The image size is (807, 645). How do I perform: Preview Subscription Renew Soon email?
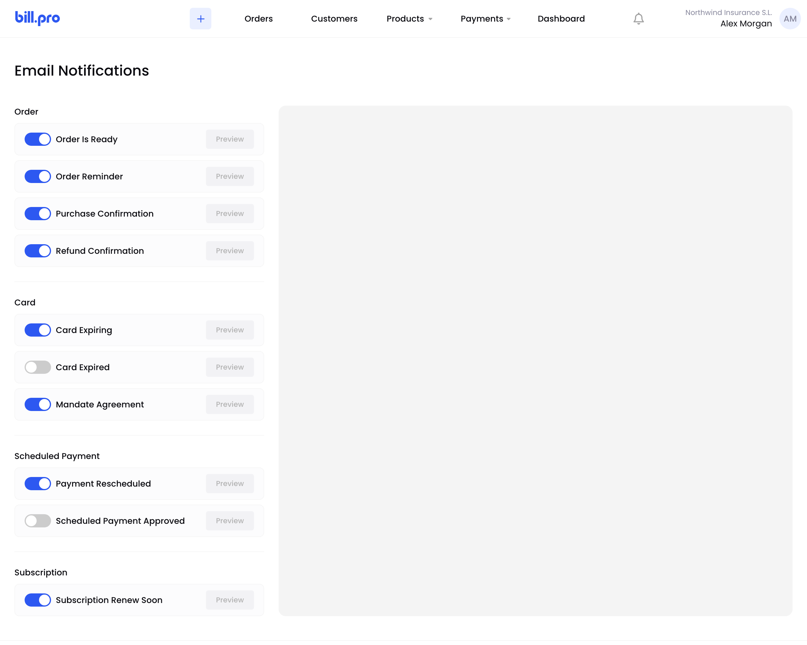click(x=230, y=600)
